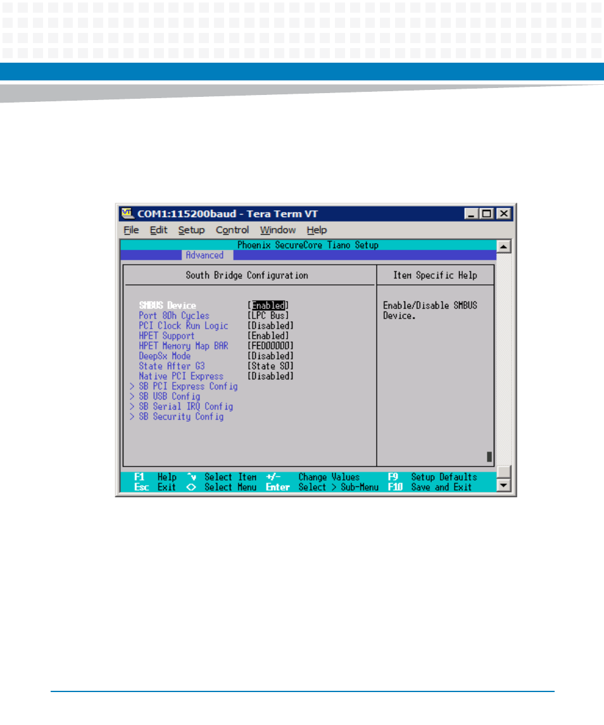The image size is (604, 725).
Task: Click the FED00000 value
Action: point(270,346)
